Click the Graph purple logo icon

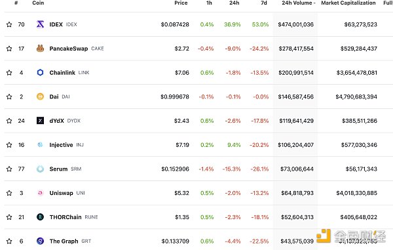click(x=40, y=241)
